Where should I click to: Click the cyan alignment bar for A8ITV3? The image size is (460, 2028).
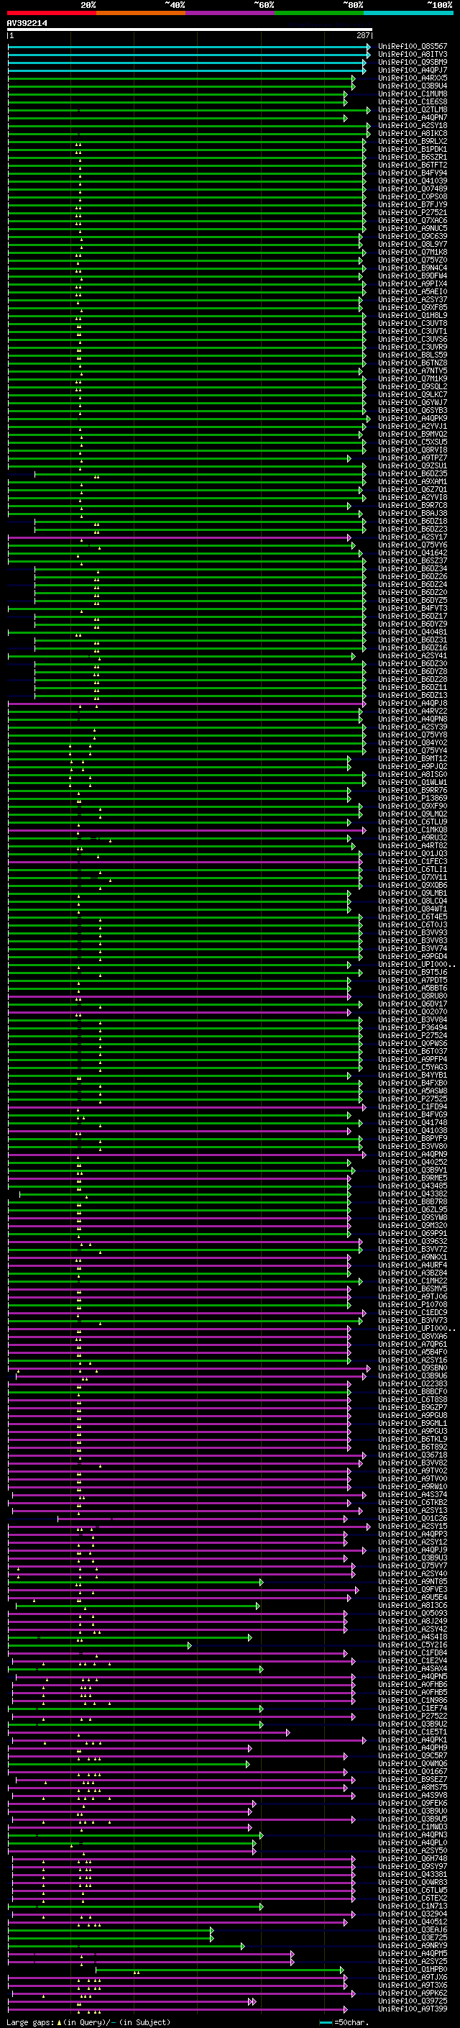(x=189, y=55)
